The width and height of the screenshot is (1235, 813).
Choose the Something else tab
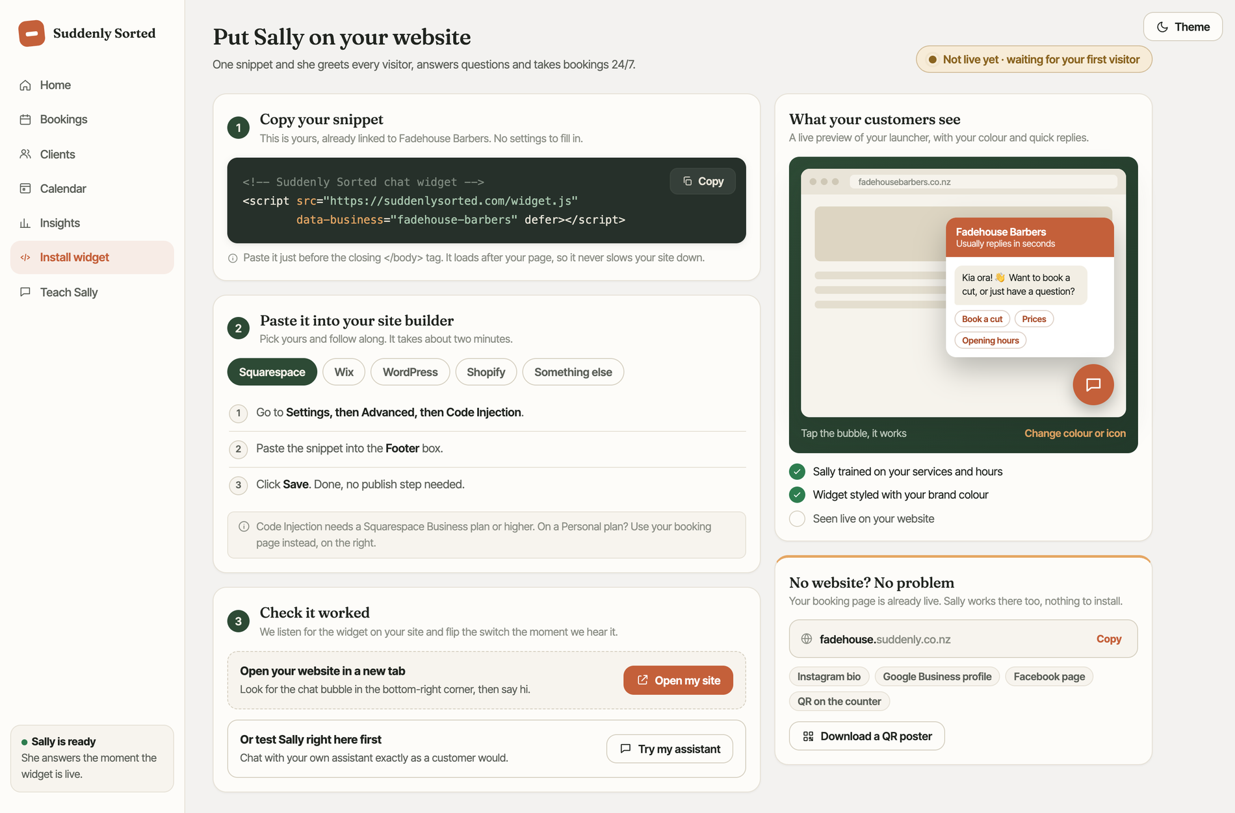coord(573,372)
